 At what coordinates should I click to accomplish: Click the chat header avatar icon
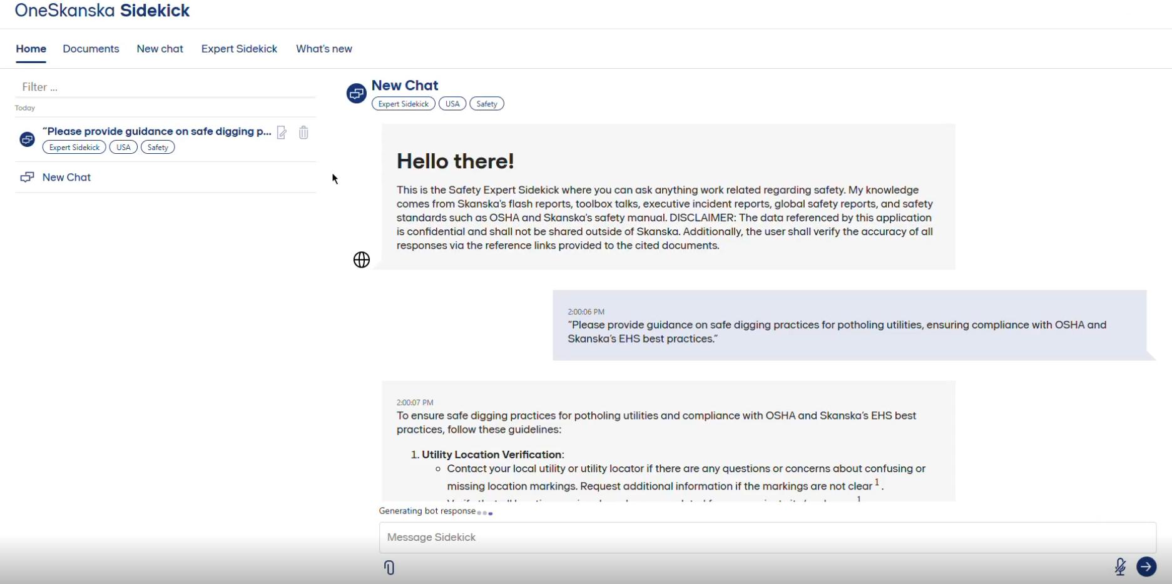tap(357, 94)
